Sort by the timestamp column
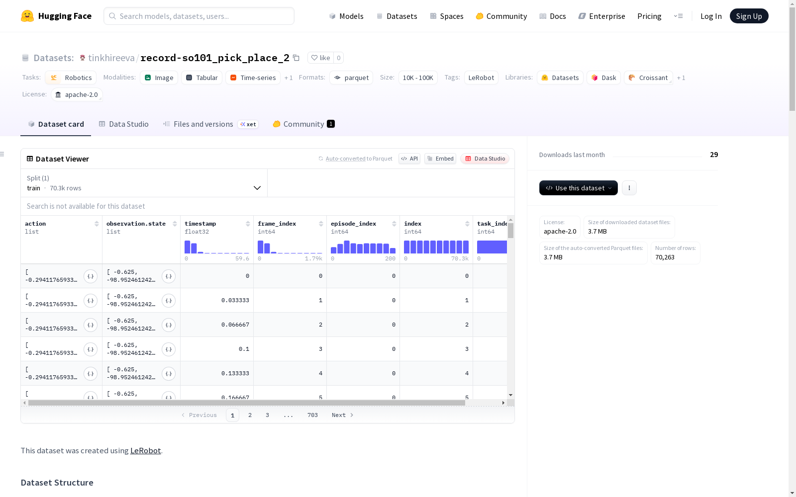This screenshot has width=796, height=497. click(248, 224)
